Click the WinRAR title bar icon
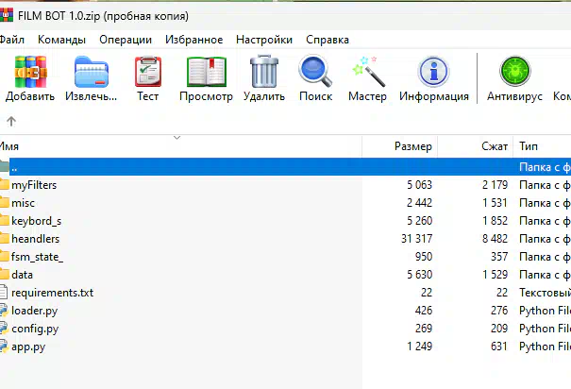 coord(7,16)
